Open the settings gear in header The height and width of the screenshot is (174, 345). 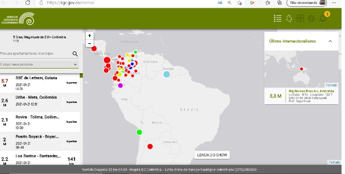(311, 19)
